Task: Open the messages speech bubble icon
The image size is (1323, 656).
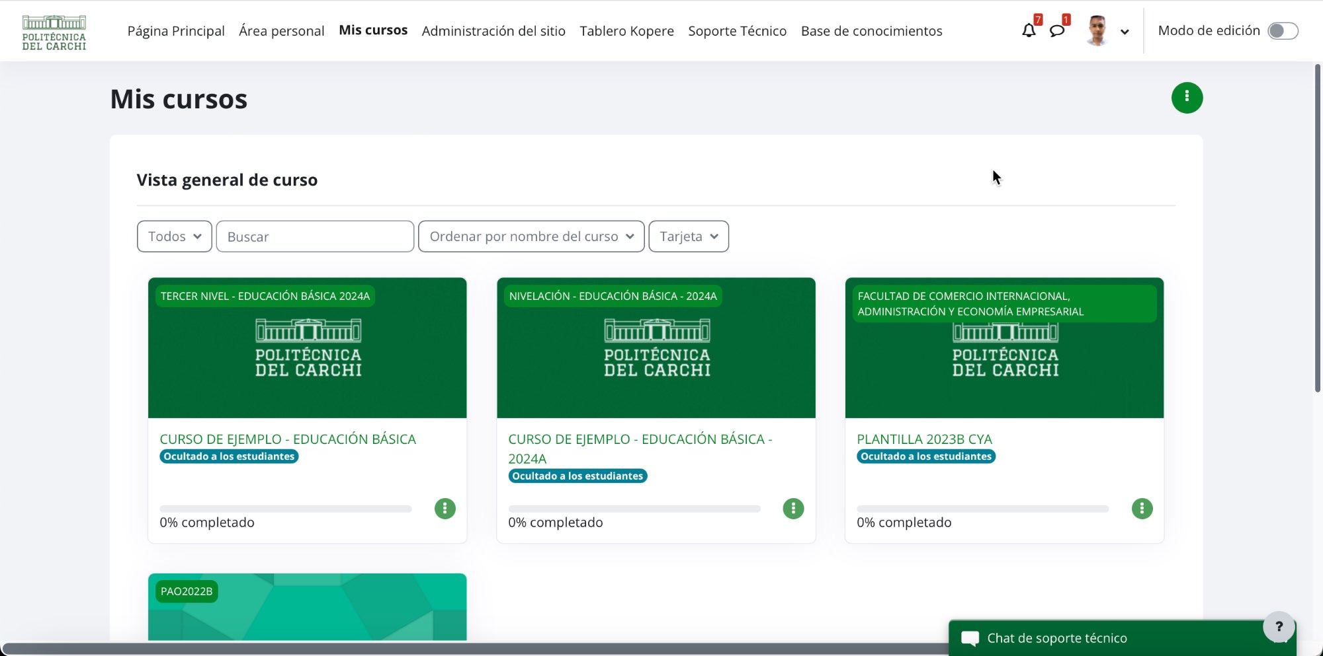Action: pos(1057,30)
